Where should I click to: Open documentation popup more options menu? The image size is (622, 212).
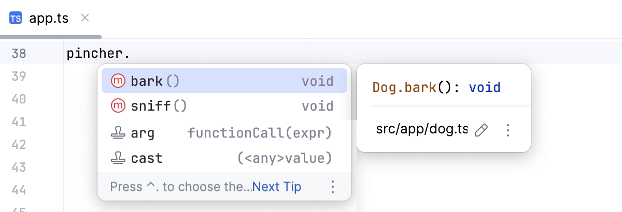click(x=508, y=130)
